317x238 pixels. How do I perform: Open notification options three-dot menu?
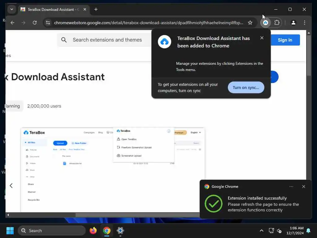(291, 187)
